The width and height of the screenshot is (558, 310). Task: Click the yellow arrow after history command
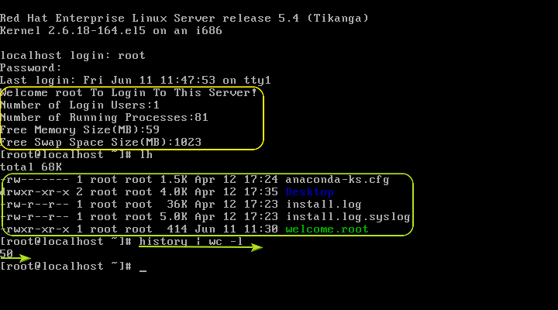tap(201, 247)
